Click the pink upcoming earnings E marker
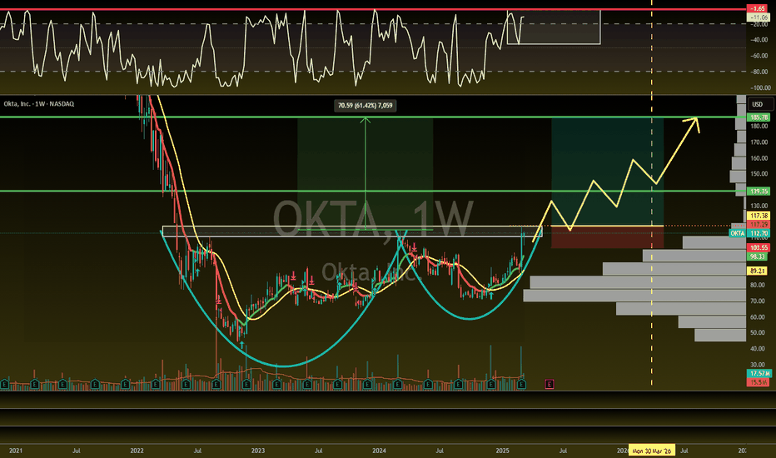Screen dimensions: 776x458 550,384
